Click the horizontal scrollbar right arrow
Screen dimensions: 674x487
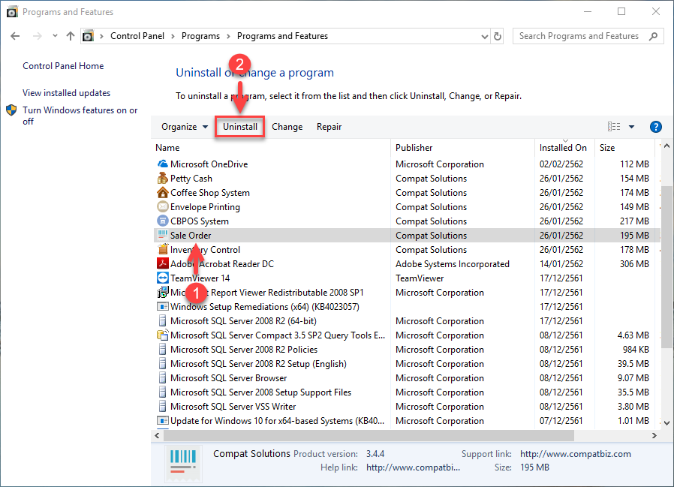click(654, 436)
